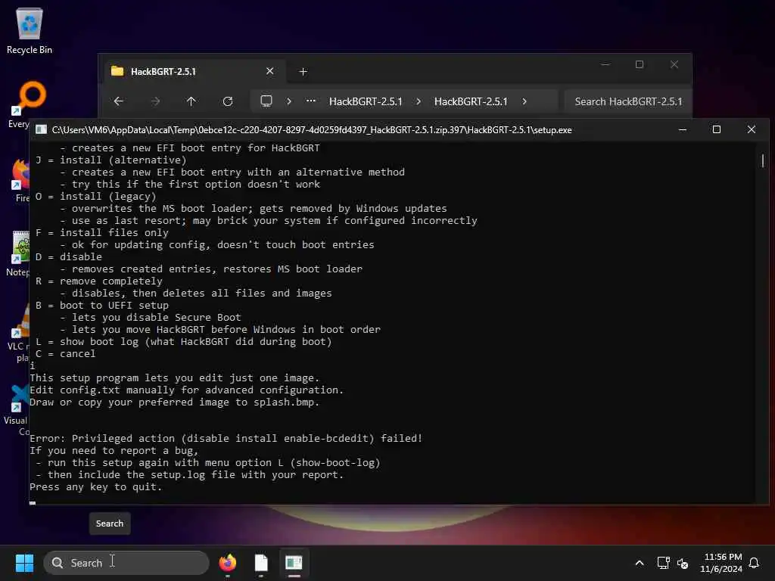The image size is (775, 581).
Task: Click the Error: Privileged action failed line
Action: pos(226,438)
